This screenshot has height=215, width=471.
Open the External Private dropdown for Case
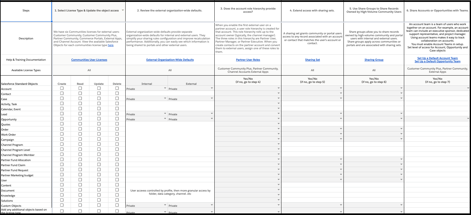click(x=212, y=98)
